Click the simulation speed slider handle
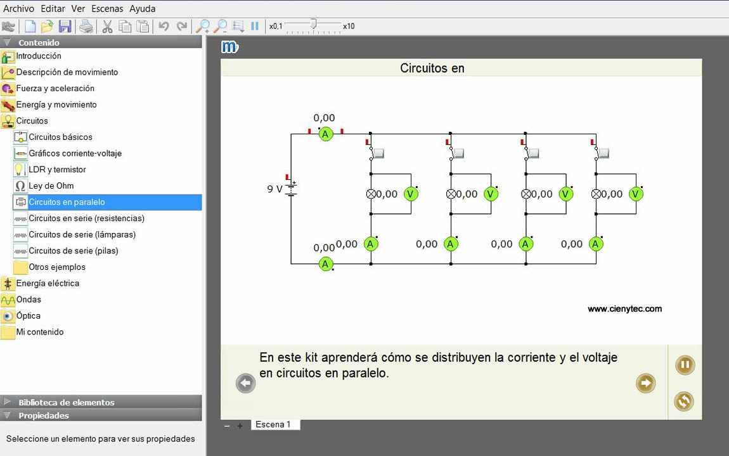Screen dimensions: 729x456 [x=313, y=25]
